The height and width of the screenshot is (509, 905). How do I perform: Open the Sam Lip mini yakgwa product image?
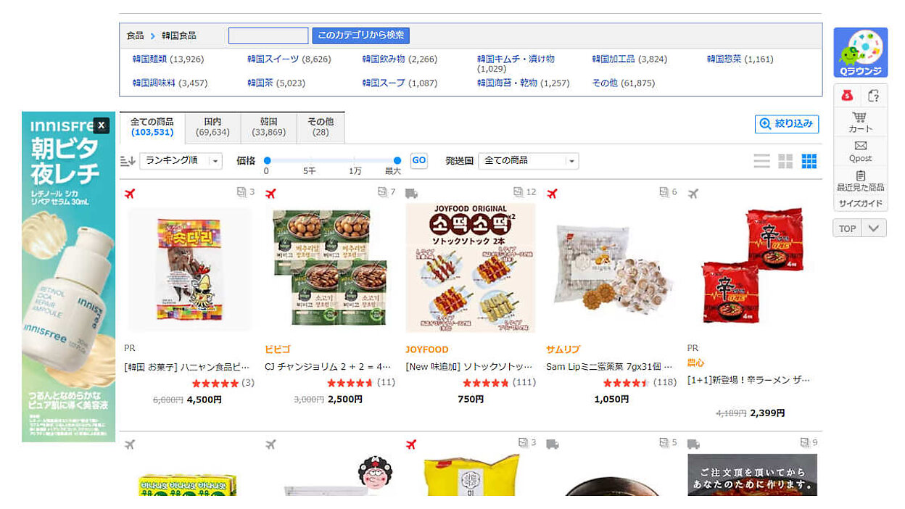pos(611,268)
